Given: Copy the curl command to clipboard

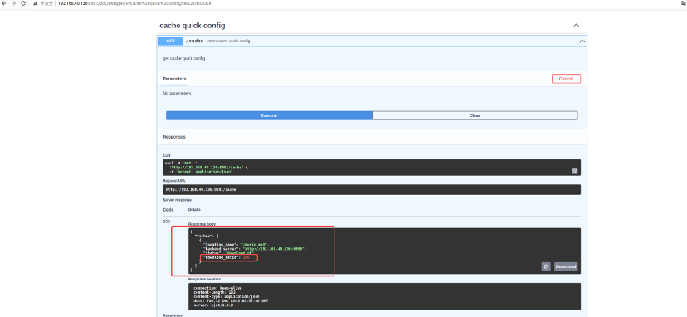Looking at the screenshot, I should pos(574,171).
